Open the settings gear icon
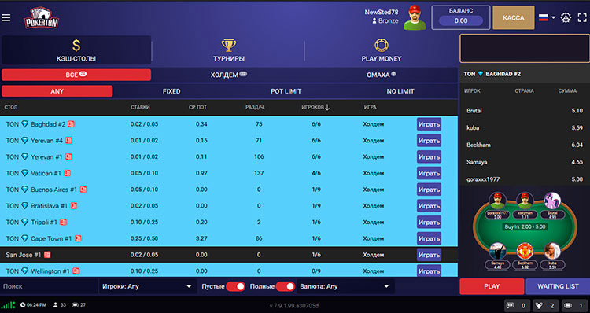This screenshot has height=313, width=590. click(x=566, y=17)
